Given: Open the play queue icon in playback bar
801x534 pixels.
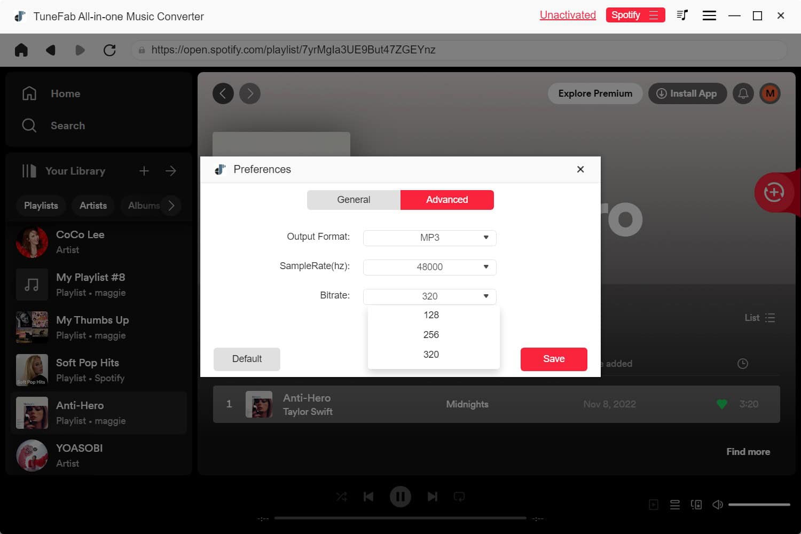Looking at the screenshot, I should pos(674,504).
